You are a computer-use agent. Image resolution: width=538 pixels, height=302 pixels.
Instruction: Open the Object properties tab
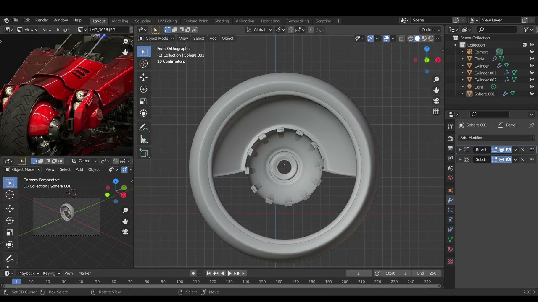coord(450,190)
